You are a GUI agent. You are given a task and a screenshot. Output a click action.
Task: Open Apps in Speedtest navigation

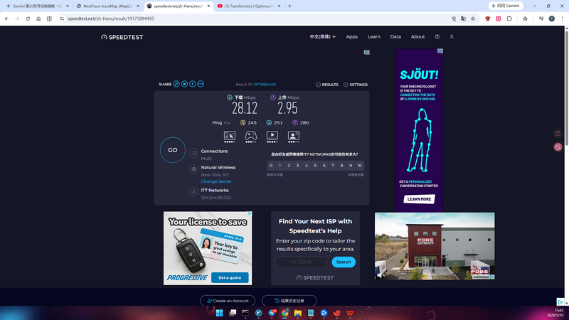pyautogui.click(x=351, y=37)
